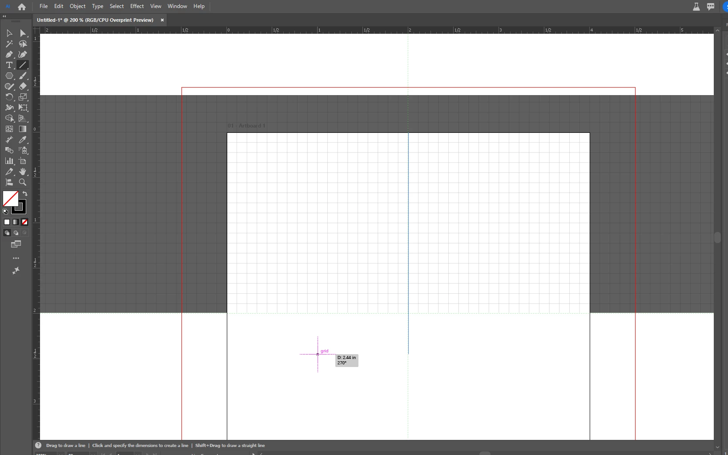728x455 pixels.
Task: Pick the Magic Wand tool
Action: point(9,44)
